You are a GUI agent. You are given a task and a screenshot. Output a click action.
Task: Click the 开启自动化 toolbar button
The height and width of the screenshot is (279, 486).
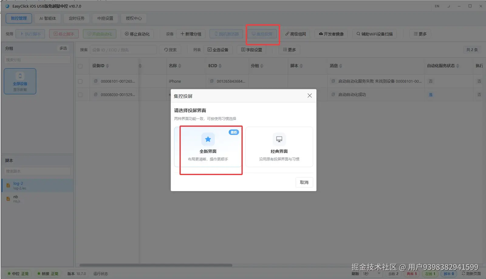coord(100,34)
